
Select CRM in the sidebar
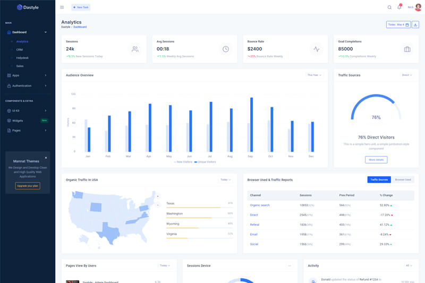tap(20, 49)
